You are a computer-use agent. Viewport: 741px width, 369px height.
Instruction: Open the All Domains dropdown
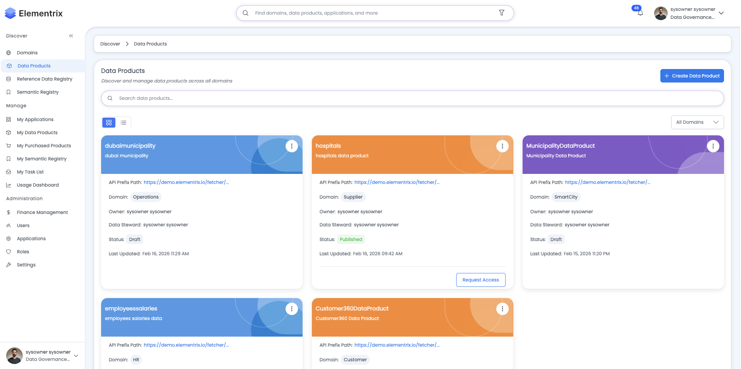pyautogui.click(x=697, y=122)
